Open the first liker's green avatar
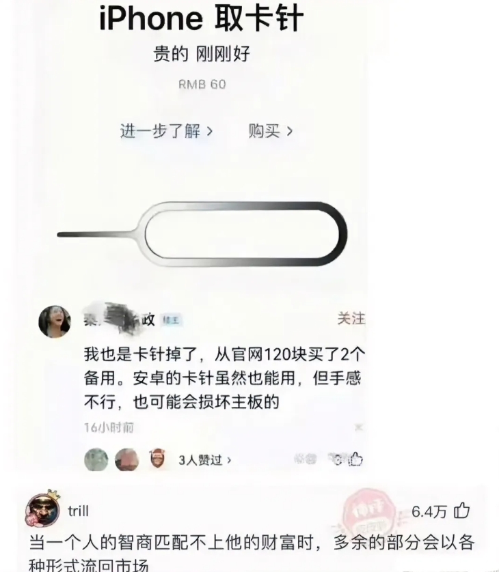 [96, 459]
